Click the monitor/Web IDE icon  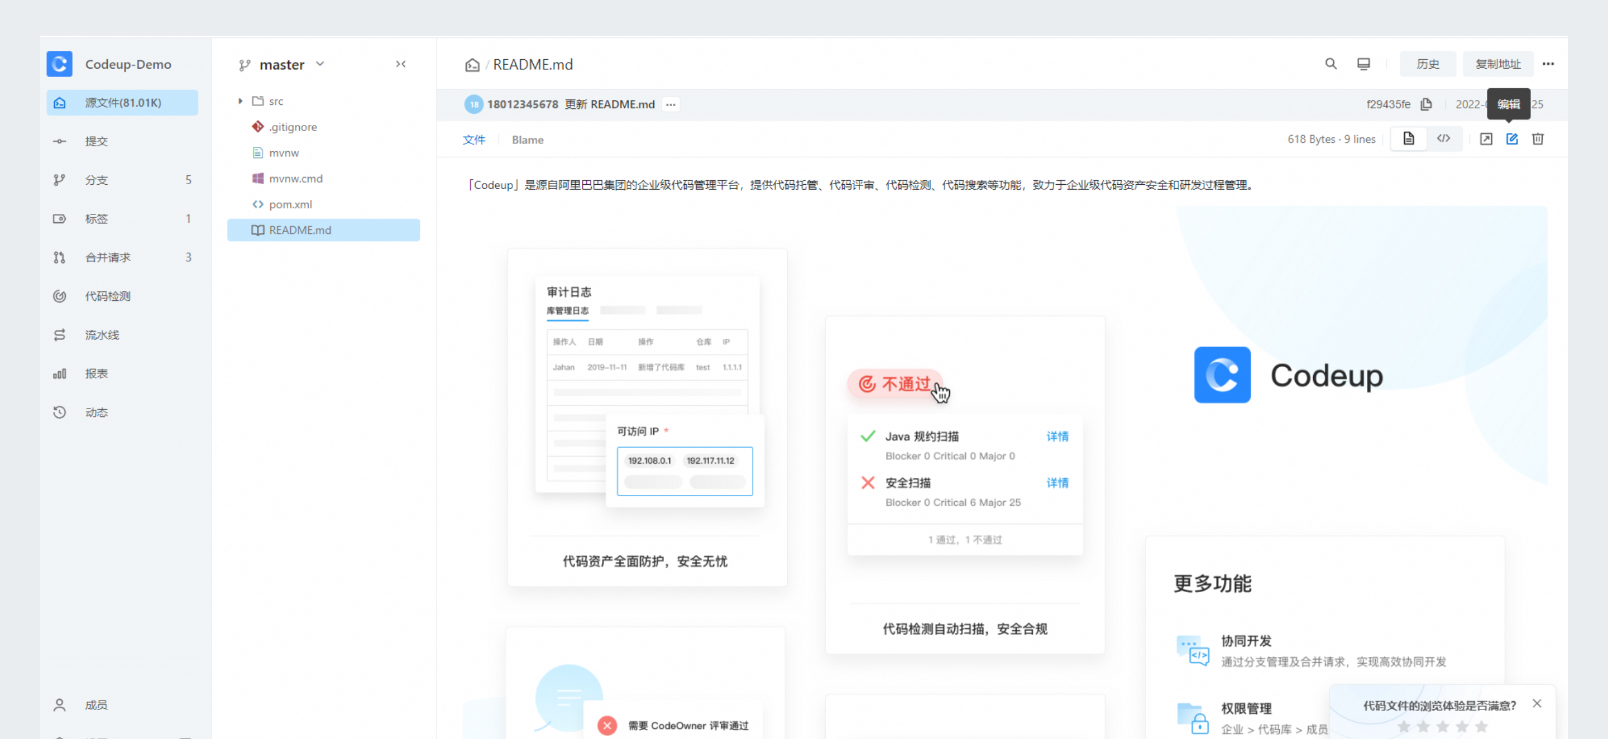pyautogui.click(x=1363, y=64)
